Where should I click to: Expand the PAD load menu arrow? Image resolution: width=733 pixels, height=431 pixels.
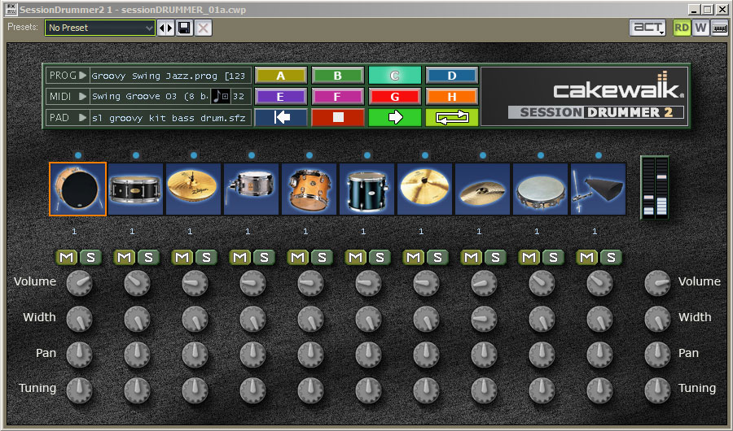click(82, 118)
